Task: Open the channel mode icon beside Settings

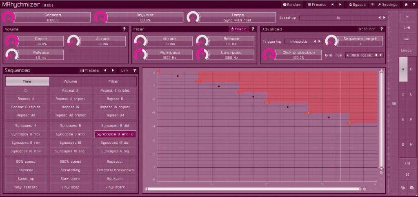Action: pyautogui.click(x=372, y=4)
